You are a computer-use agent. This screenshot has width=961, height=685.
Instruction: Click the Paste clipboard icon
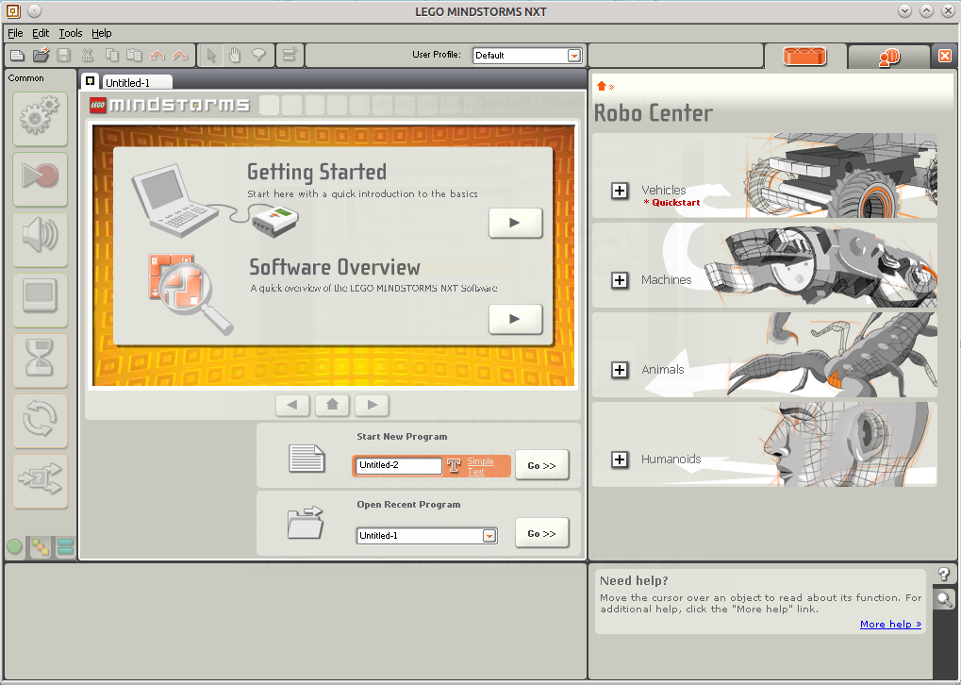tap(134, 55)
